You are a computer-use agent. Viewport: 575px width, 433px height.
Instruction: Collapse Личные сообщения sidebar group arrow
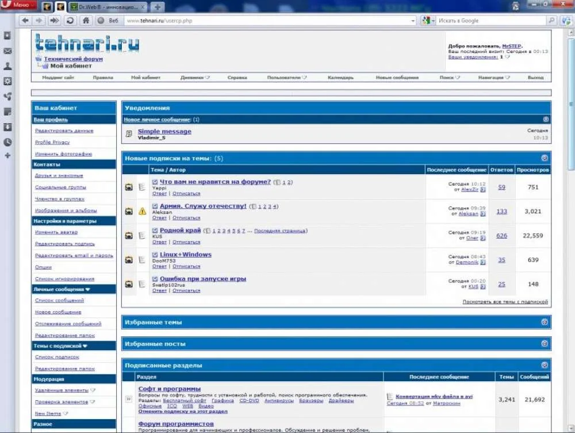(87, 289)
